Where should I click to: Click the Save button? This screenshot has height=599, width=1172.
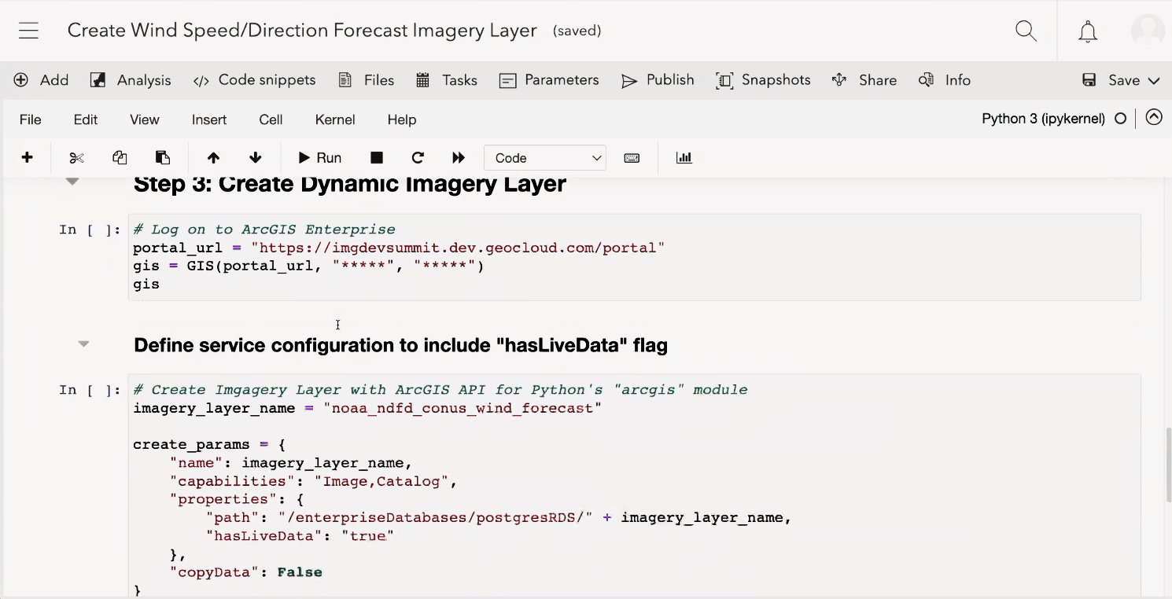[x=1111, y=80]
